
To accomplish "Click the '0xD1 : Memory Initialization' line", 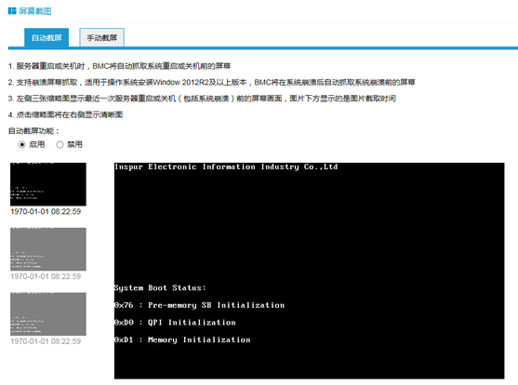I will pos(182,339).
